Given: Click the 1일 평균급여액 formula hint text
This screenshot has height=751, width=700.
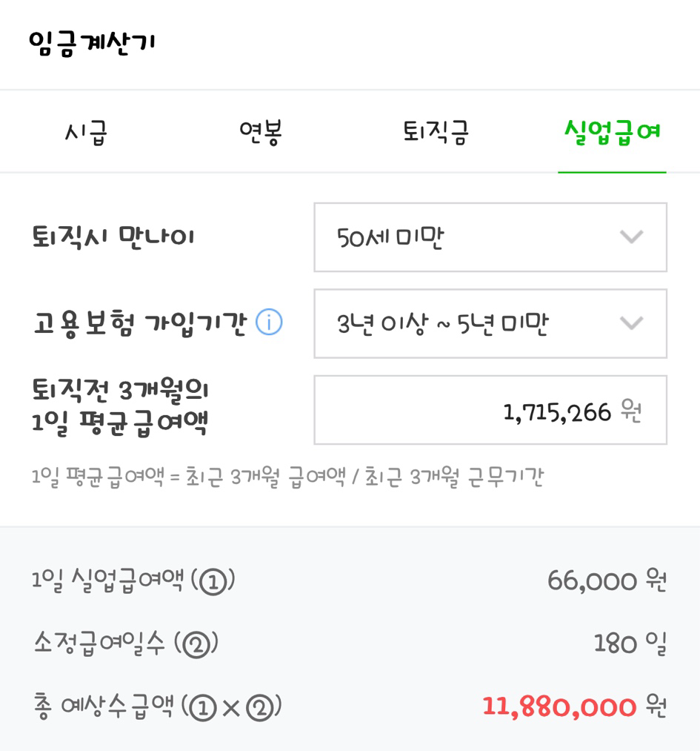Looking at the screenshot, I should pos(287,477).
